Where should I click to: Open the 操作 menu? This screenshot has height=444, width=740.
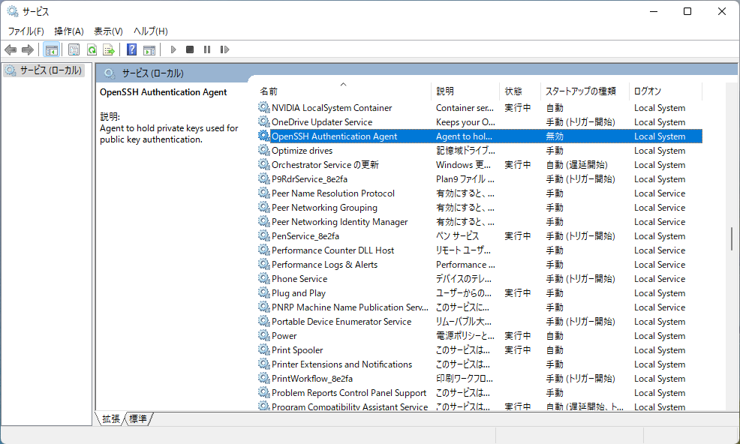coord(69,31)
